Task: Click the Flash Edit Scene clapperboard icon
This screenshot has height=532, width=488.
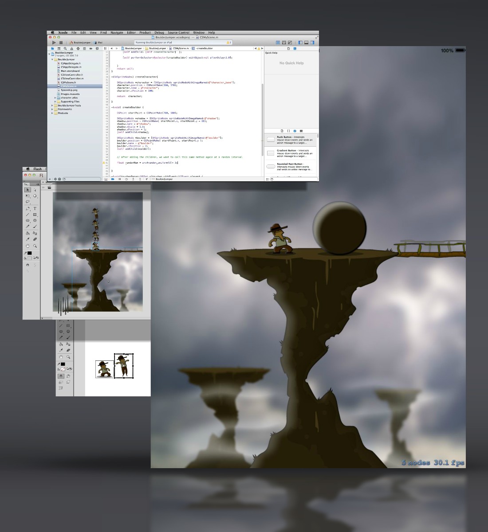Action: (x=49, y=188)
